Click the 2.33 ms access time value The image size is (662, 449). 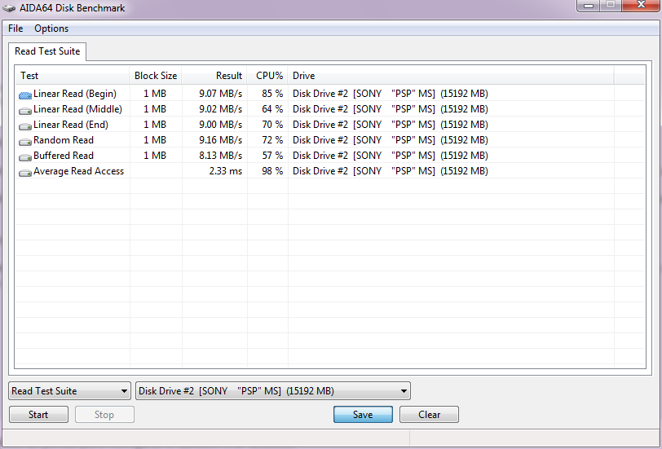point(226,171)
